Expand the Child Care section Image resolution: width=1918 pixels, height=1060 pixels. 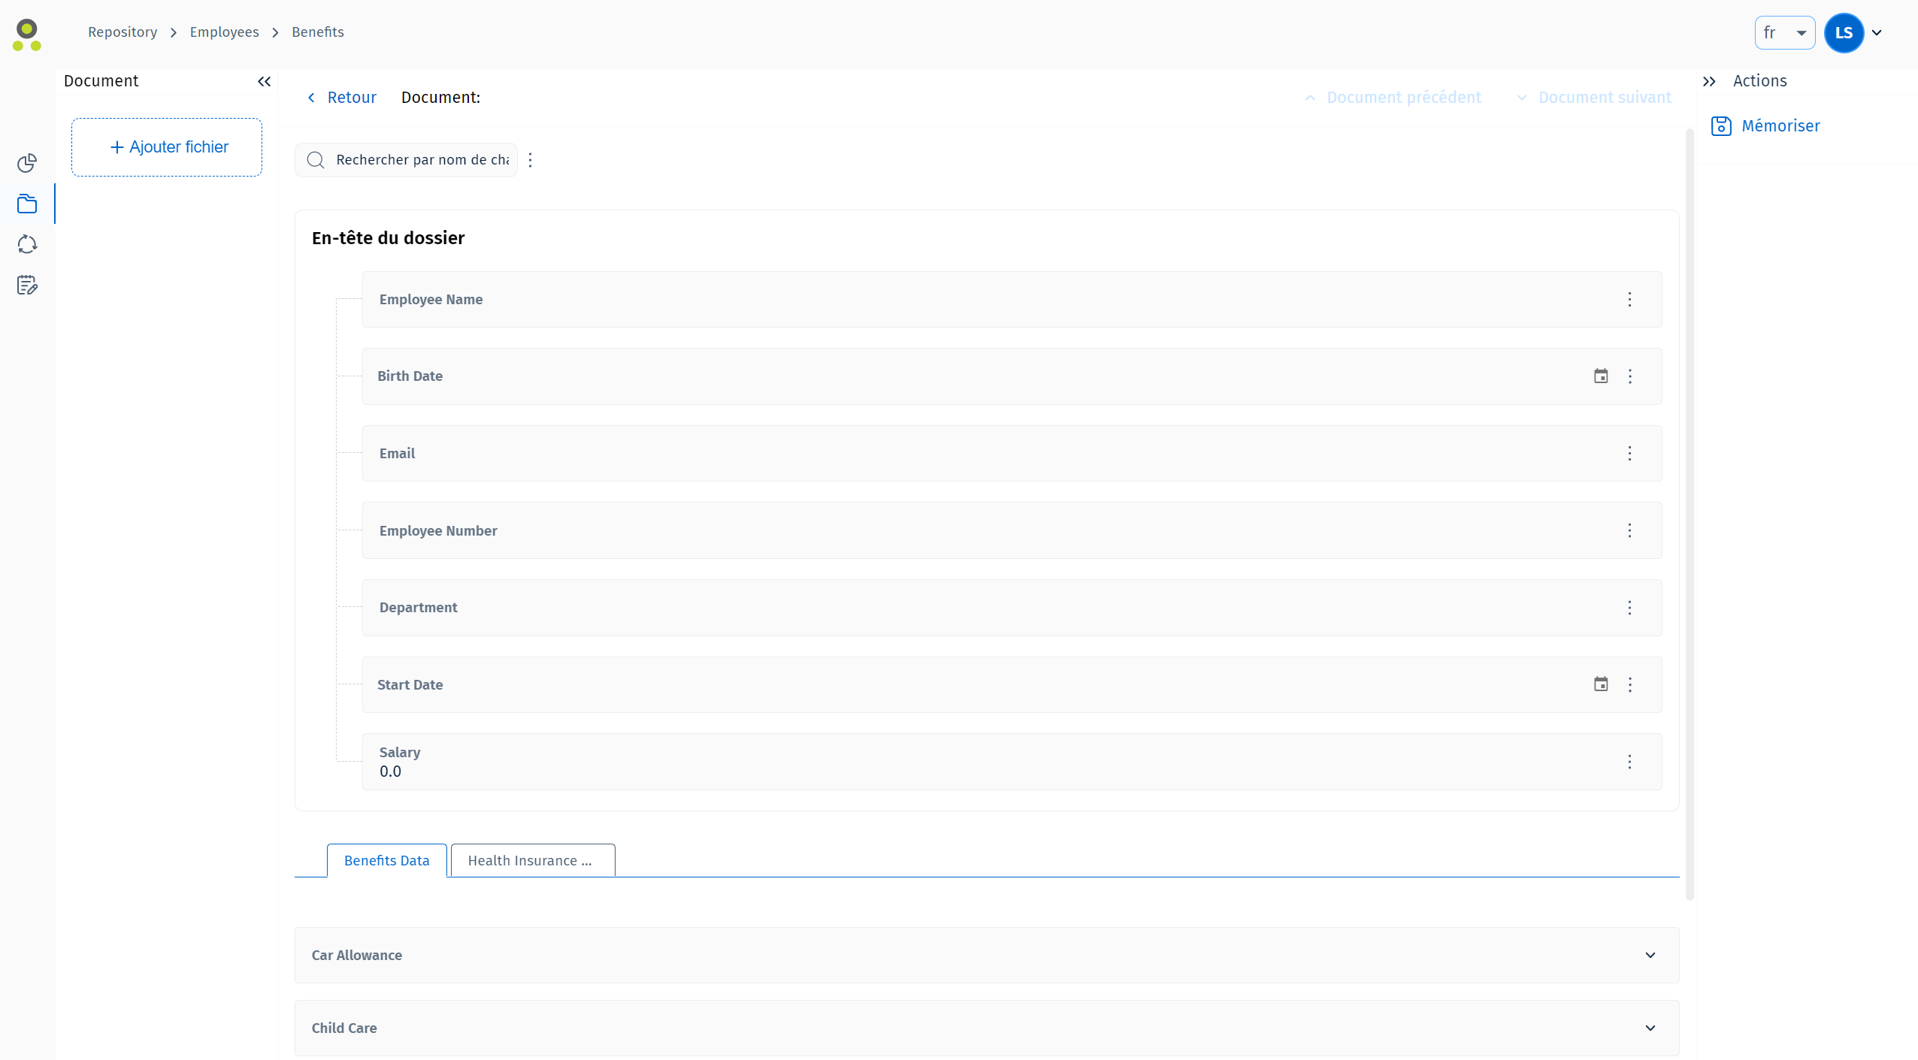pos(1650,1028)
